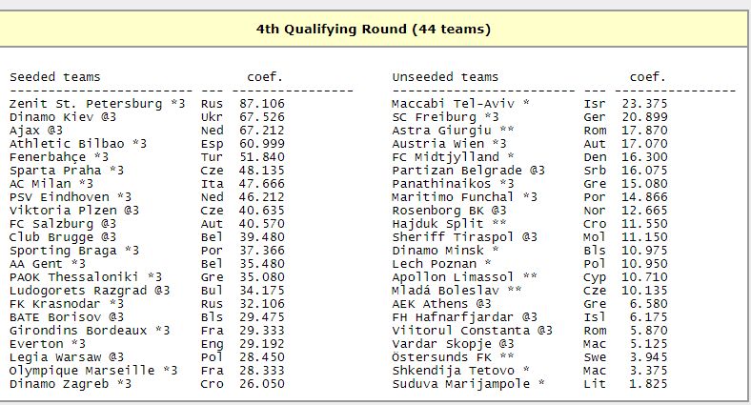Select the AC Milan team row

click(147, 184)
